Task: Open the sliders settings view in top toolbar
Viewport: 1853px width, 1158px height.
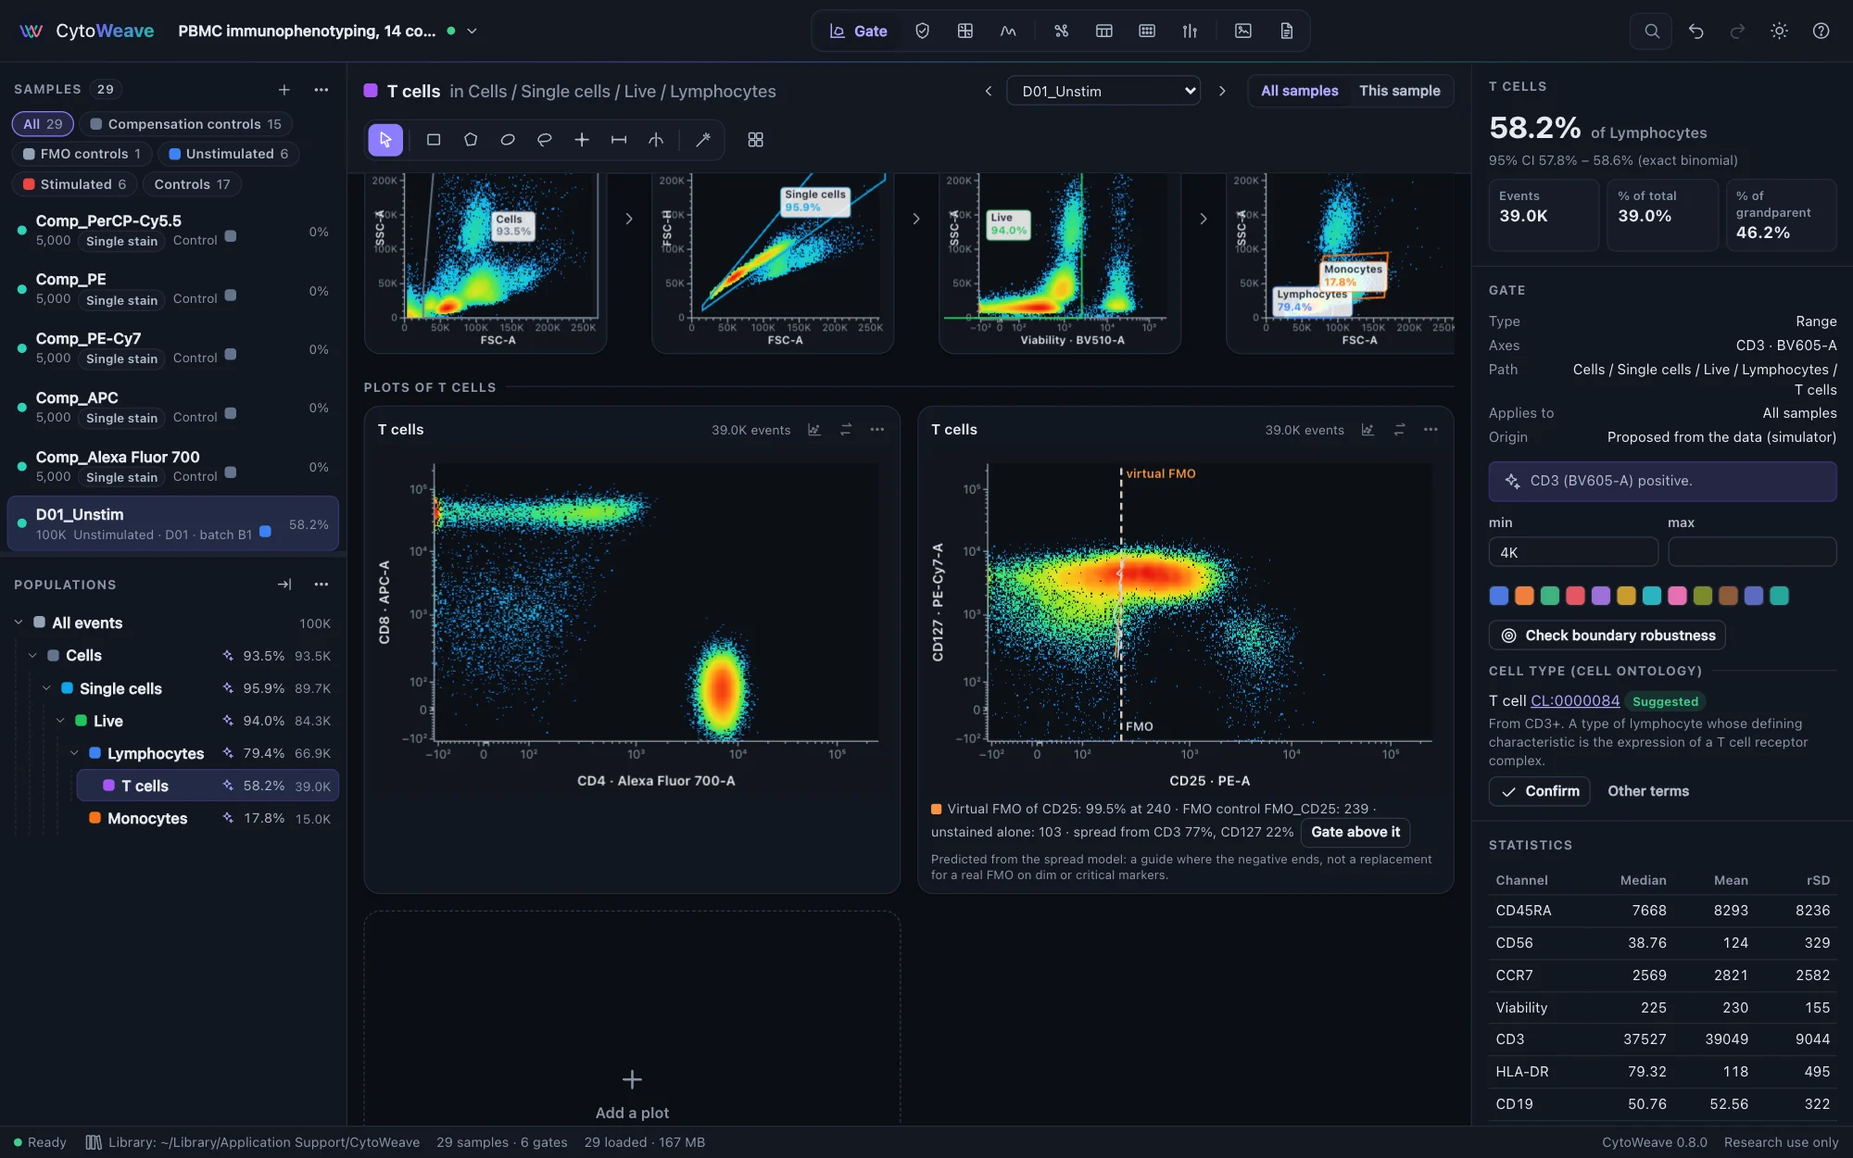Action: point(1190,31)
